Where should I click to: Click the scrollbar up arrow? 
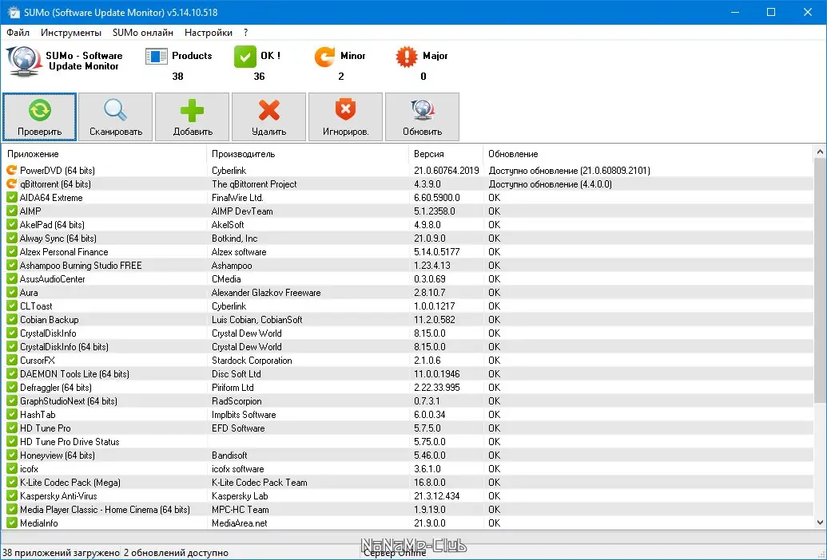[x=821, y=151]
